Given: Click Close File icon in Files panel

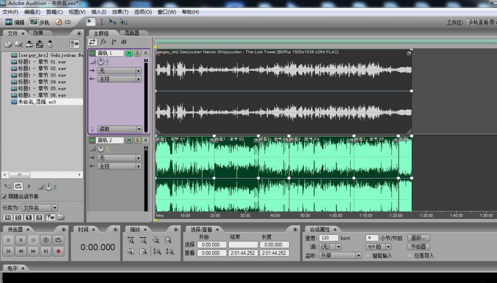Looking at the screenshot, I should pos(19,44).
